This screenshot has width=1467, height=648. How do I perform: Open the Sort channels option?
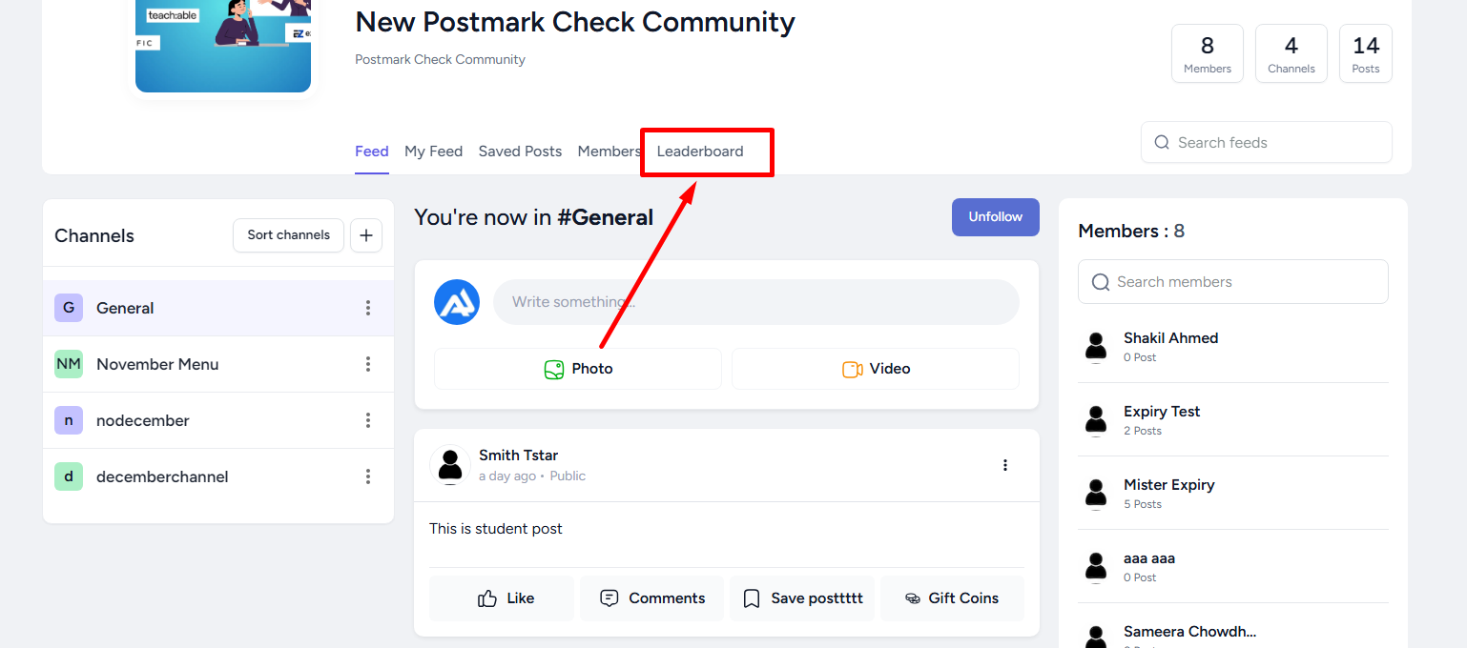288,235
